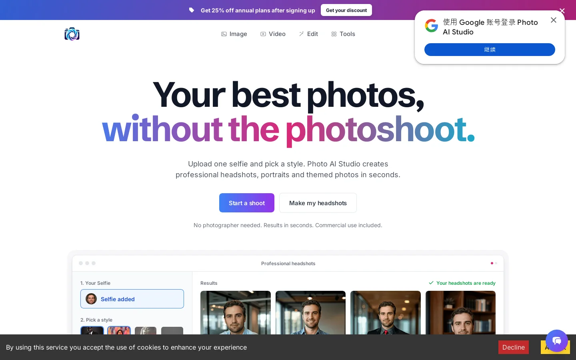The height and width of the screenshot is (360, 576).
Task: Click the Make my headshots button
Action: [318, 203]
